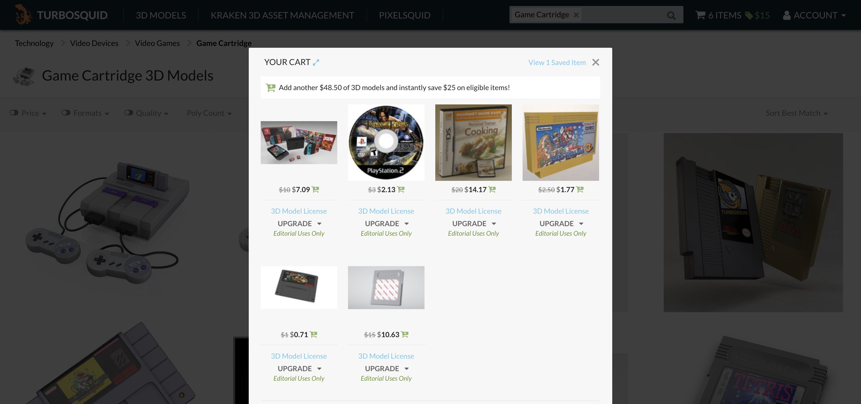Click green cart icon next to $14.17
Image resolution: width=861 pixels, height=404 pixels.
click(x=492, y=189)
